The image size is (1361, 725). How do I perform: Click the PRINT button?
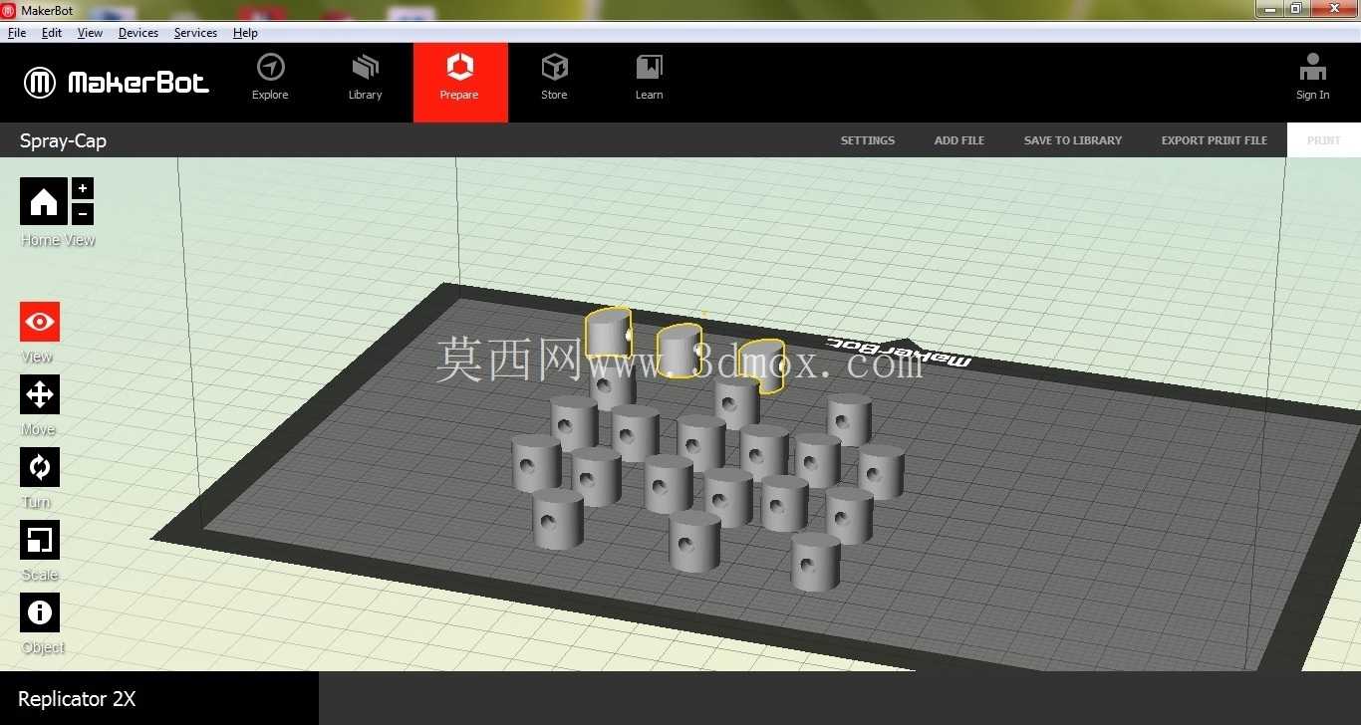click(1324, 140)
